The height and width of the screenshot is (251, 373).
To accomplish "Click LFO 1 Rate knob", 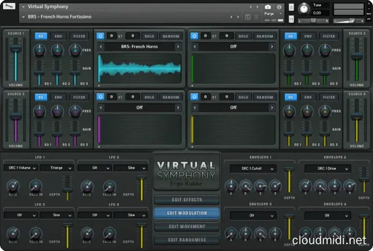I will pos(13,186).
